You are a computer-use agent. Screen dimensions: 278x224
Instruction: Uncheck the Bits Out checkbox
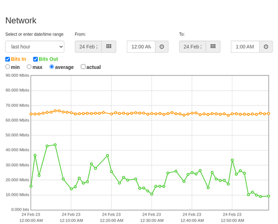[x=36, y=59]
